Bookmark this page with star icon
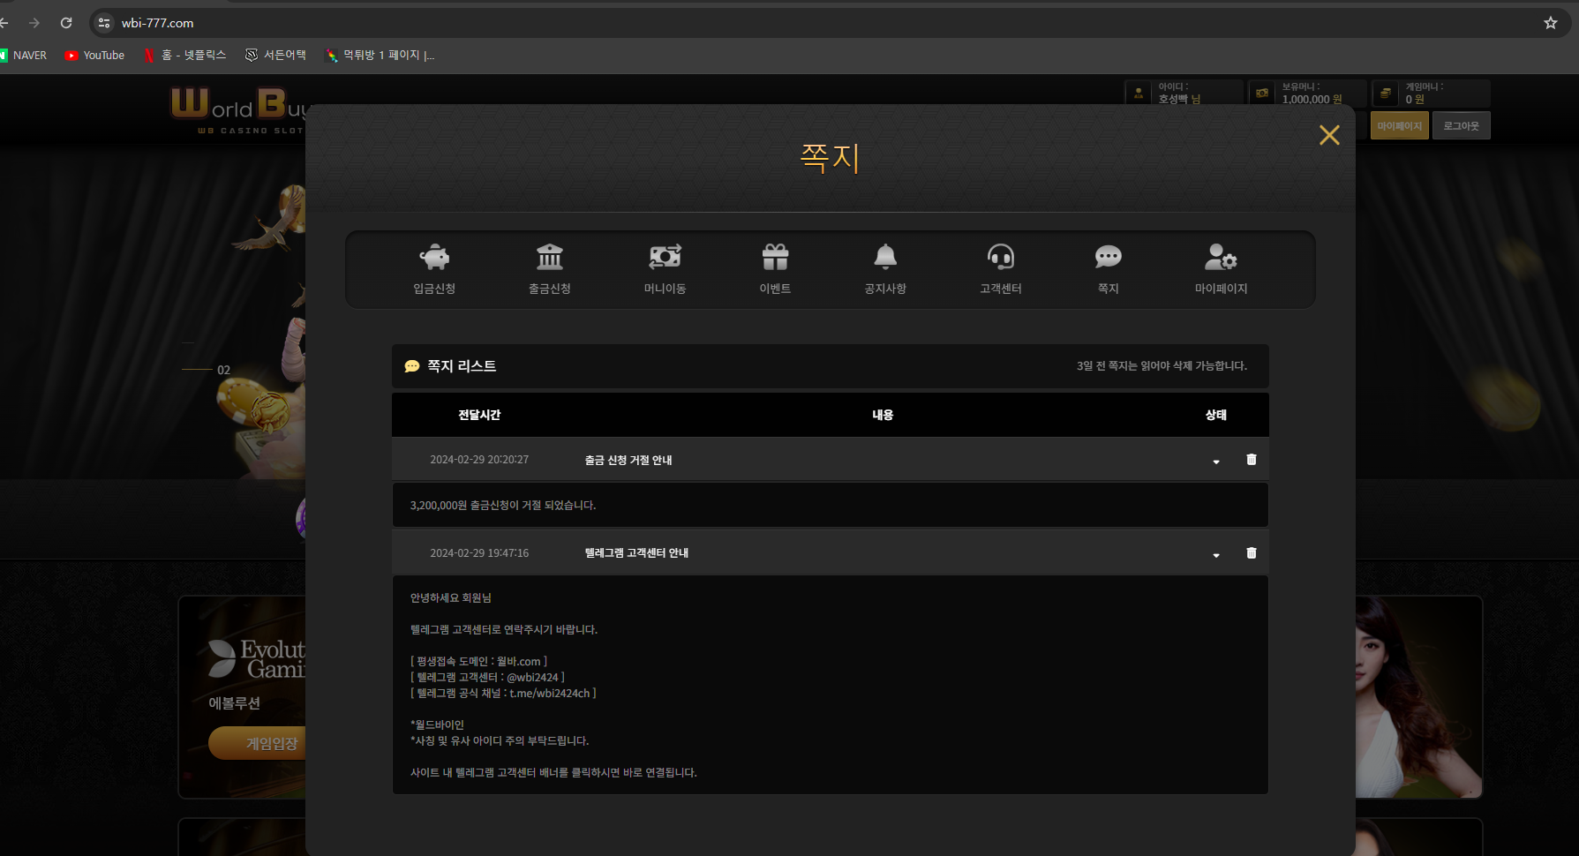Screen dimensions: 1579x856 coord(1550,23)
